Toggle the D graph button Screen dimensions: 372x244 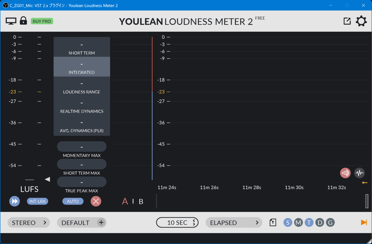320,223
